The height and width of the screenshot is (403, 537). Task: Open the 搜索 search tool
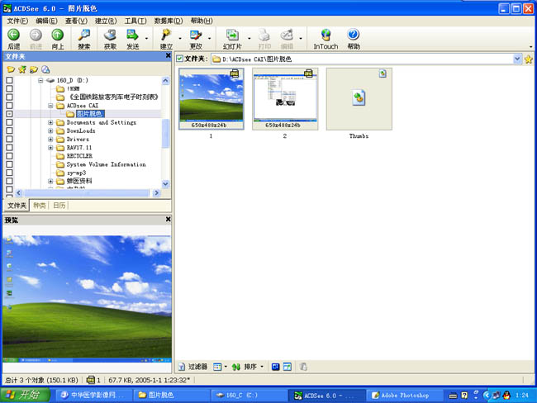pos(84,39)
